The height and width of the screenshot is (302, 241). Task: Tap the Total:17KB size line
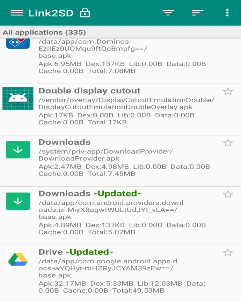pyautogui.click(x=83, y=122)
